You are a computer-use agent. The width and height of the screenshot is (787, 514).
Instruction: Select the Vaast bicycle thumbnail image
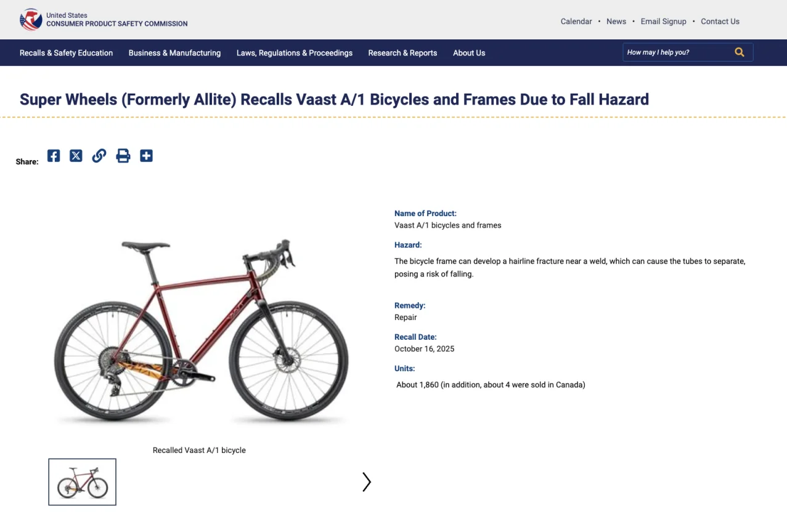pos(83,482)
